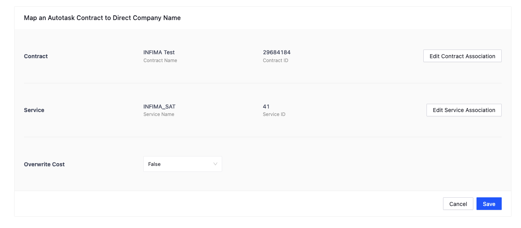521x228 pixels.
Task: Click the Service Name caption text
Action: (x=159, y=114)
